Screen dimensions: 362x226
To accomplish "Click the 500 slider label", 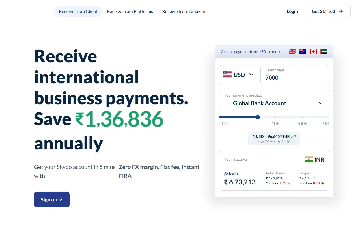I will click(x=223, y=123).
